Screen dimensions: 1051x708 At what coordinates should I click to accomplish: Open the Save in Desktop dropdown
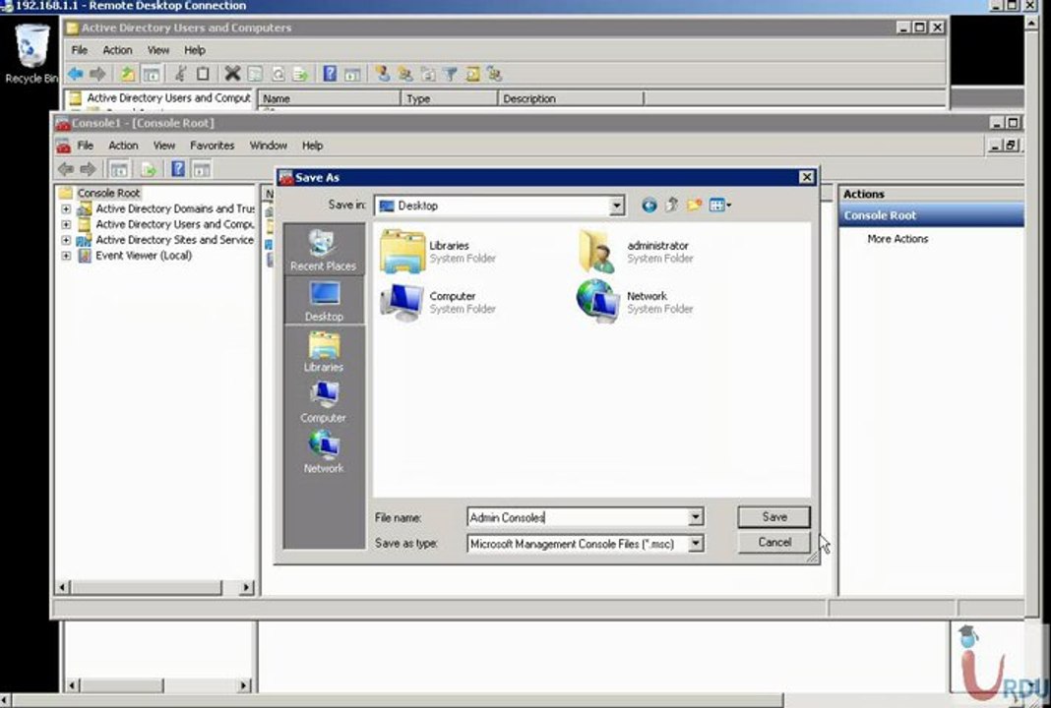[x=617, y=206]
